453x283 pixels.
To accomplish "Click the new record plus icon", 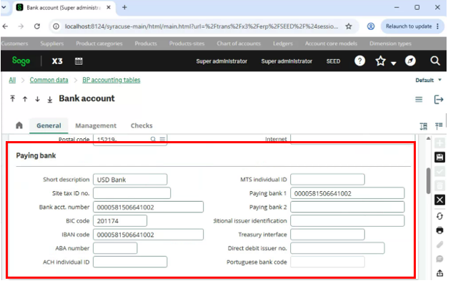I will pyautogui.click(x=439, y=143).
